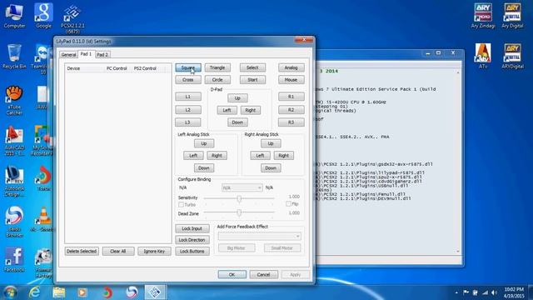Open Ary Digital shortcut in top-right corner
The height and width of the screenshot is (300, 533).
(512, 16)
